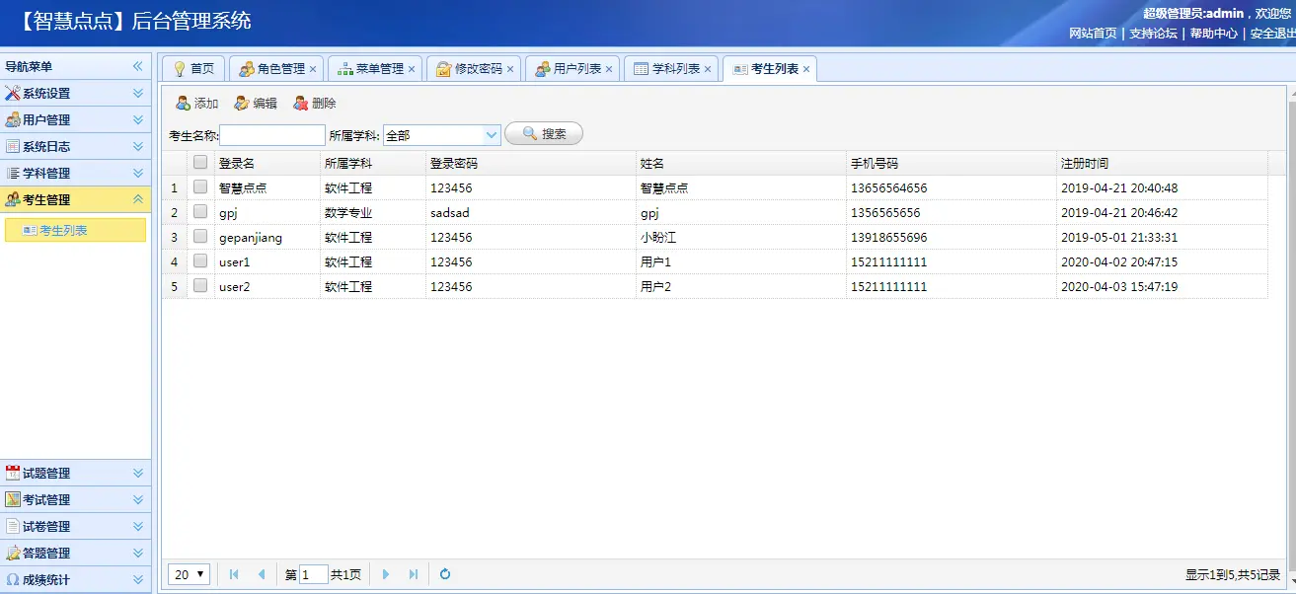The height and width of the screenshot is (594, 1296).
Task: Click the 编辑 (edit) pencil icon
Action: click(x=242, y=104)
